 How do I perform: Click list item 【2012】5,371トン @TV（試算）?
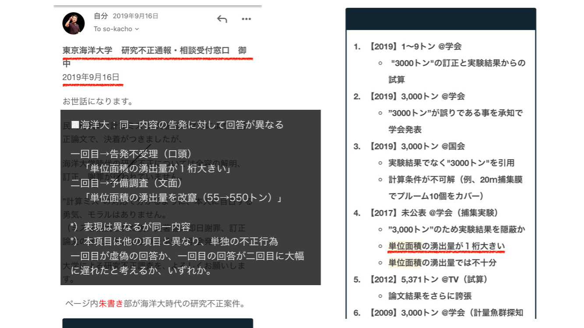click(x=428, y=279)
